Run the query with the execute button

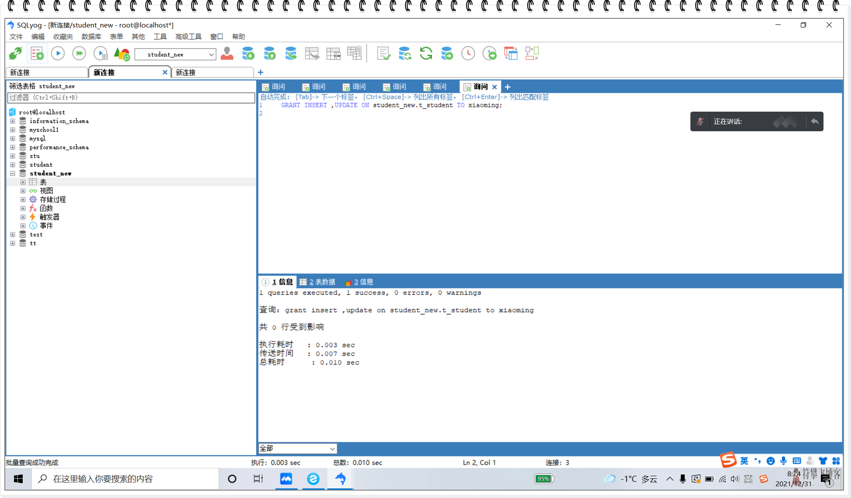click(58, 54)
